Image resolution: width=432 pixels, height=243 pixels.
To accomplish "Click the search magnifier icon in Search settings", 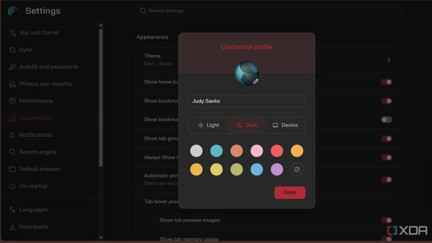I will (143, 11).
